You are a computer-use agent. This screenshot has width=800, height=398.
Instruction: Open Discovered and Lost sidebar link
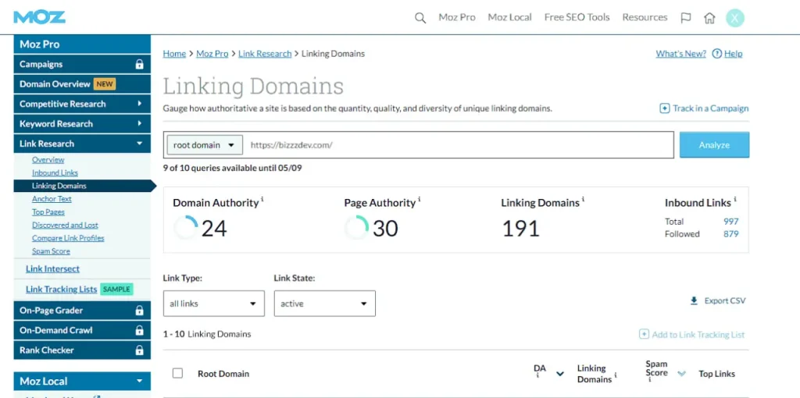(65, 225)
